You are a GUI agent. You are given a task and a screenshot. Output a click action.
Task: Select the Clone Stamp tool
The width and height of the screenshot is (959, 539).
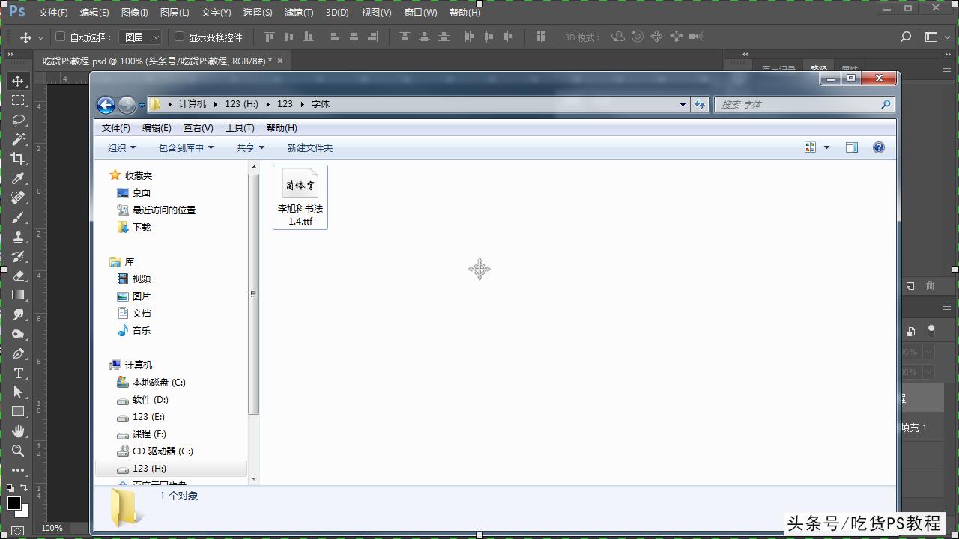[x=18, y=237]
